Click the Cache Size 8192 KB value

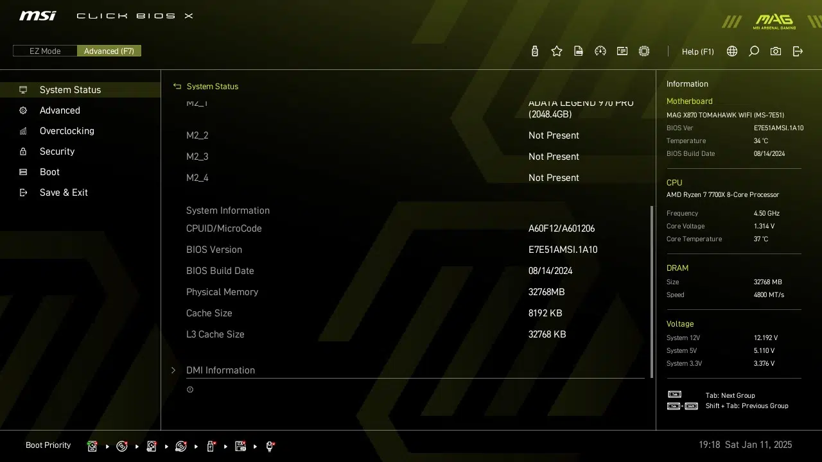pyautogui.click(x=545, y=313)
